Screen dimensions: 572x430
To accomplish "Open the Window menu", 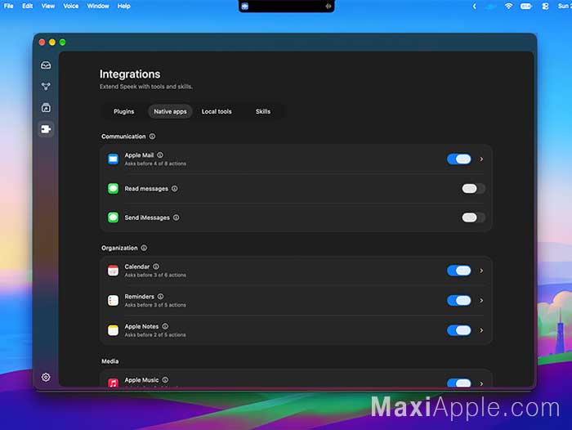I will coord(98,6).
